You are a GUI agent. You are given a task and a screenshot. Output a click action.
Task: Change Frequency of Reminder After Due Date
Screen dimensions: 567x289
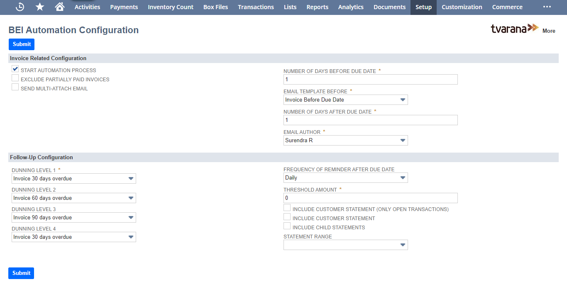pos(402,177)
